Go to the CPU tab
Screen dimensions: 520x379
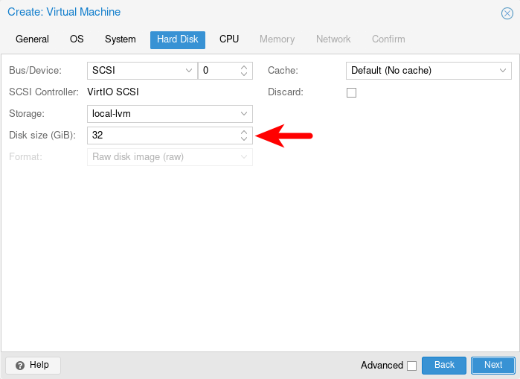coord(229,39)
